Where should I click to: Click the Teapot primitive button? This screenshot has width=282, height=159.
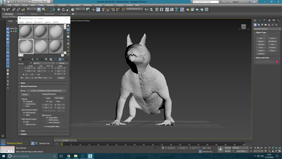tap(261, 51)
